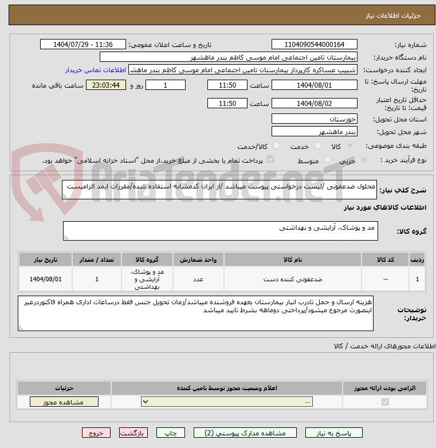The height and width of the screenshot is (448, 436).
Task: Click the شهر محل تحویل بندر ماهشهر field
Action: click(315, 131)
